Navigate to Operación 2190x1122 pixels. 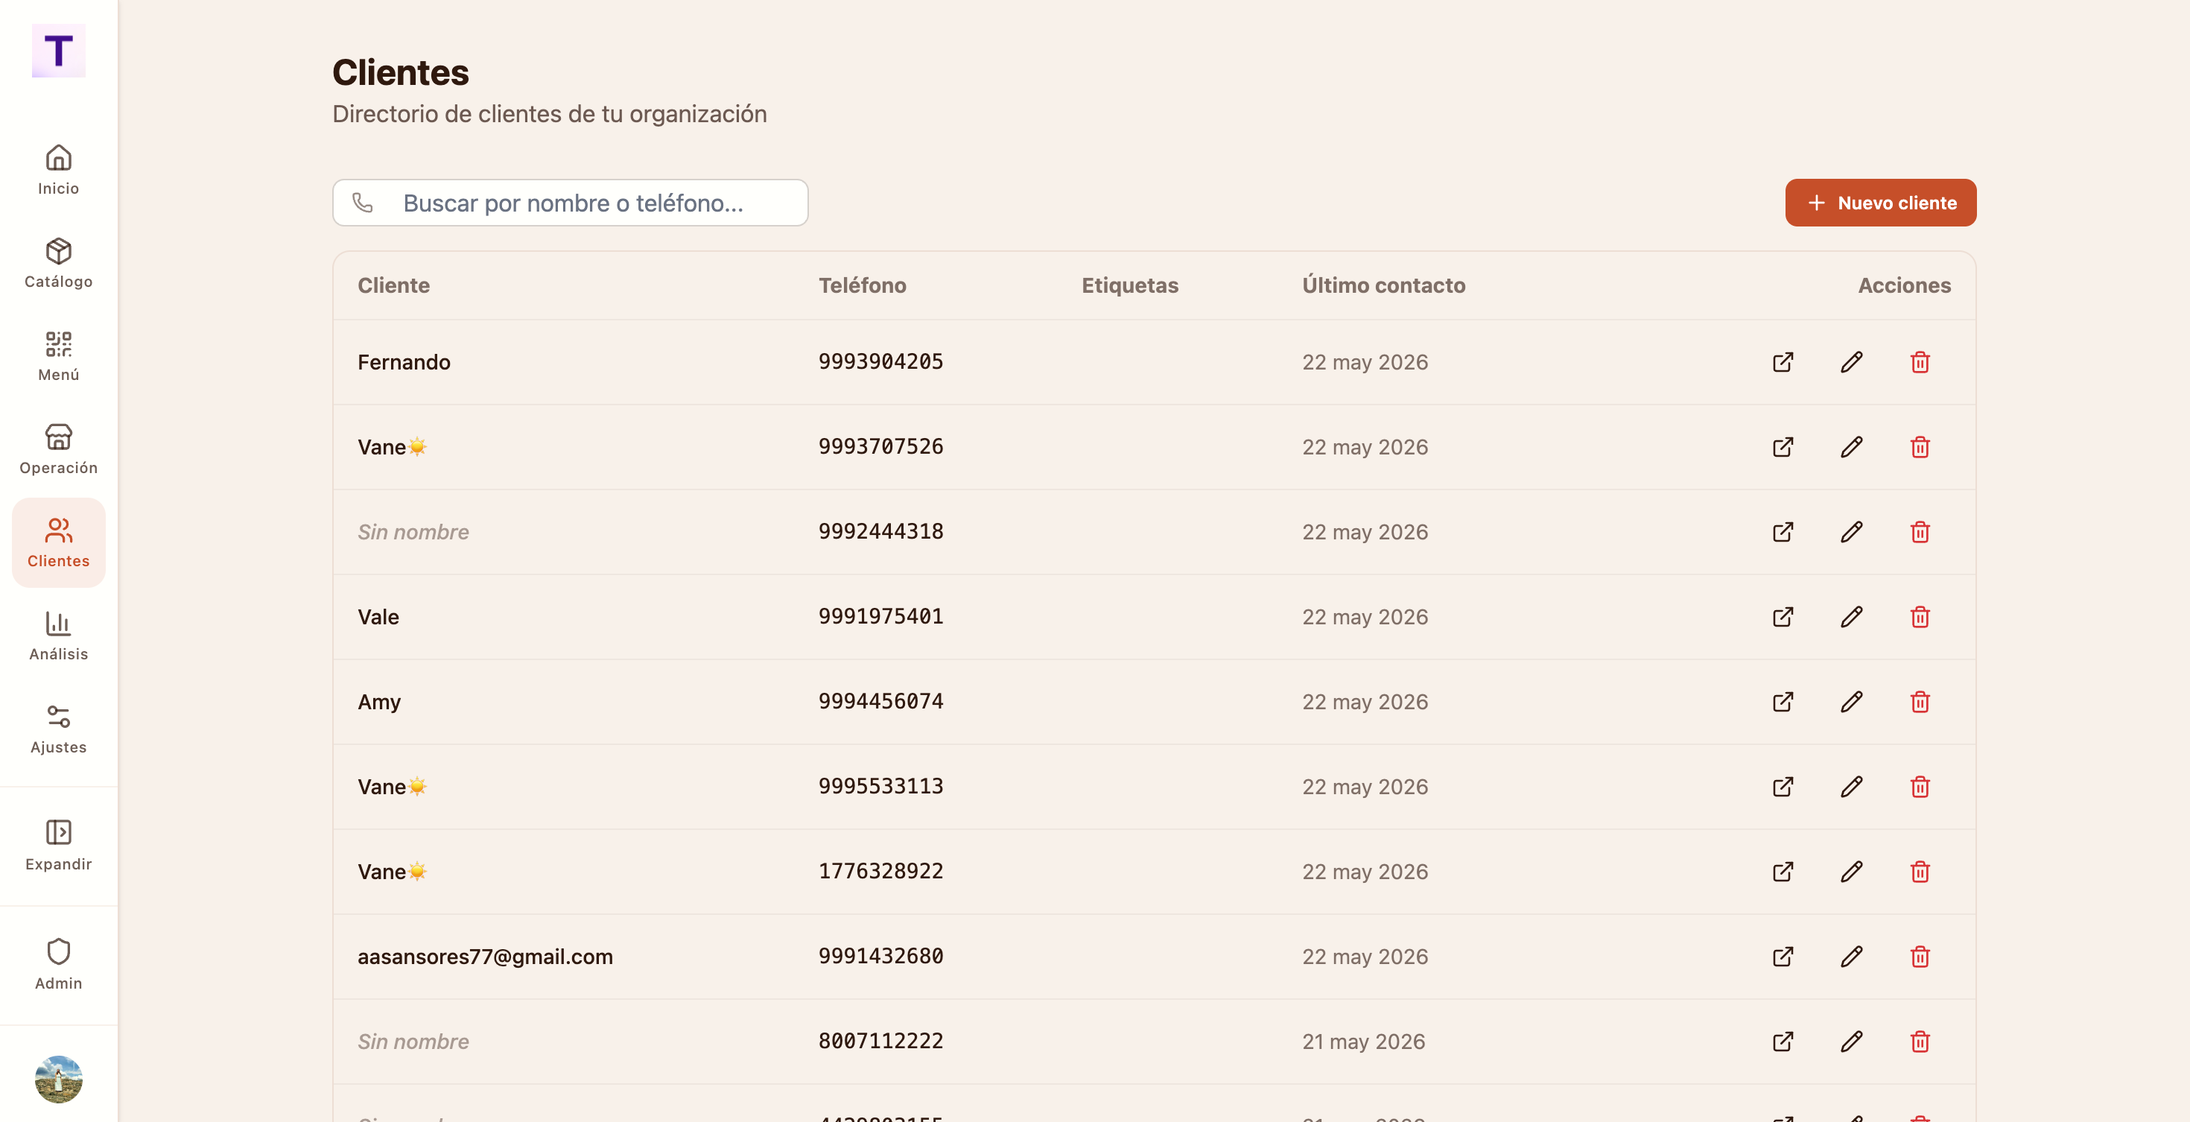59,450
